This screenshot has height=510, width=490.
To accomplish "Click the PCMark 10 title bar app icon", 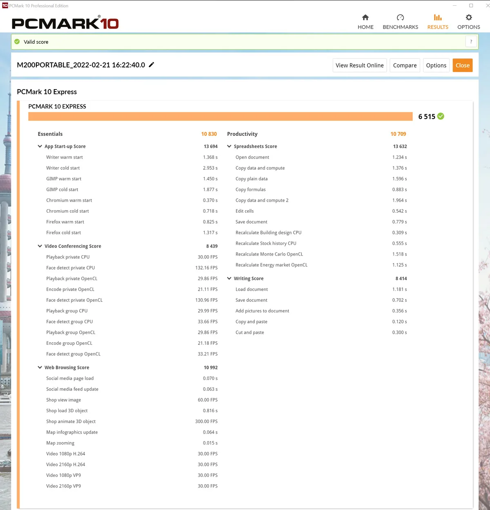I will tap(5, 5).
